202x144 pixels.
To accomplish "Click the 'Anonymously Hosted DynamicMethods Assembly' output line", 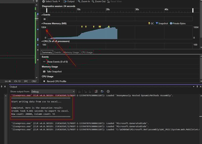I will (x=92, y=95).
